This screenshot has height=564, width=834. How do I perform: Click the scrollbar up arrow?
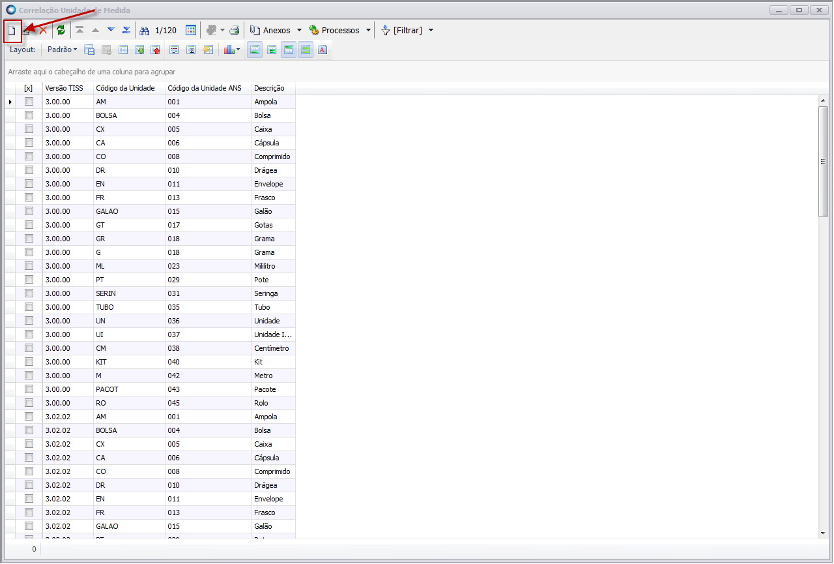tap(823, 100)
